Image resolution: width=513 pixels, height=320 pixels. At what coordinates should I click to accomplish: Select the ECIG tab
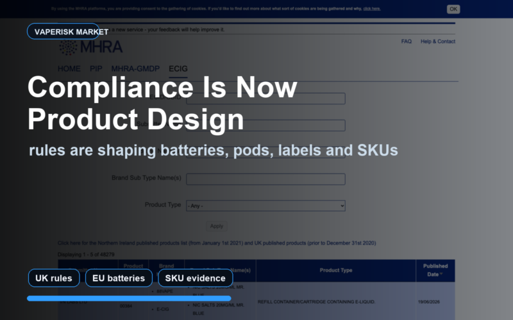(178, 69)
